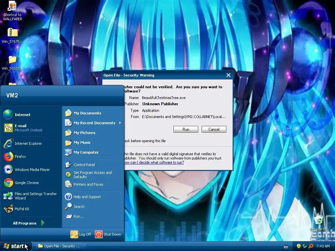Select Shortcut to WALLPAPER desktop icon
This screenshot has width=335, height=251.
pyautogui.click(x=13, y=11)
